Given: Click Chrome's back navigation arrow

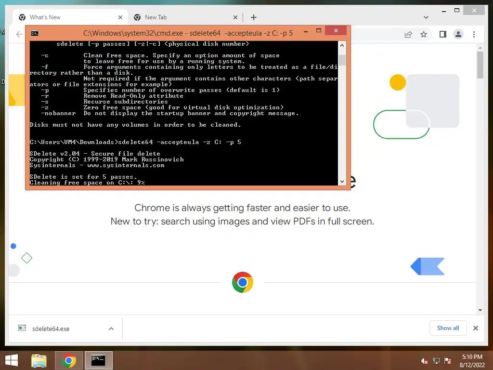Looking at the screenshot, I should click(19, 34).
